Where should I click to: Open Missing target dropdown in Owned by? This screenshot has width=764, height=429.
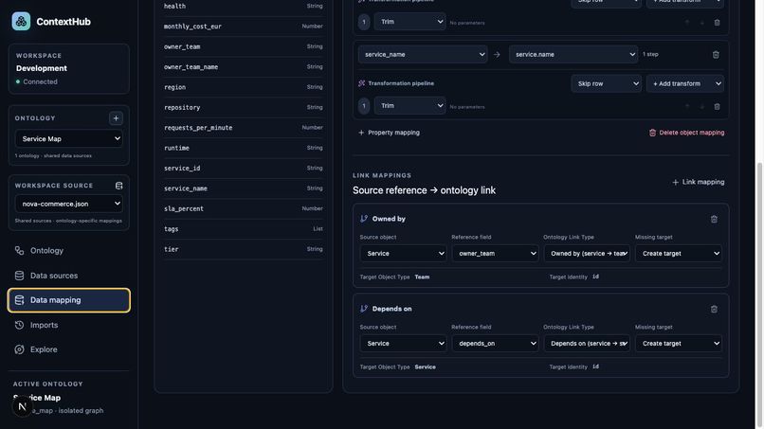tap(679, 253)
